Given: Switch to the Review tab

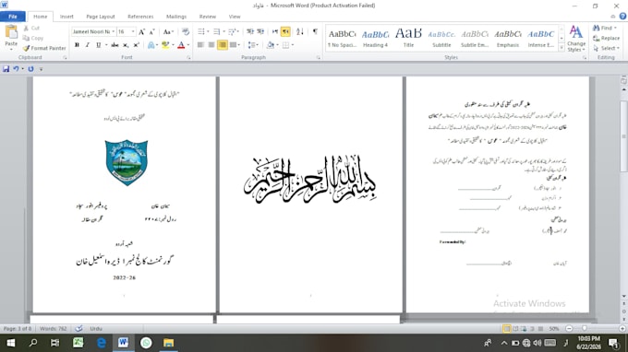Looking at the screenshot, I should (x=208, y=17).
